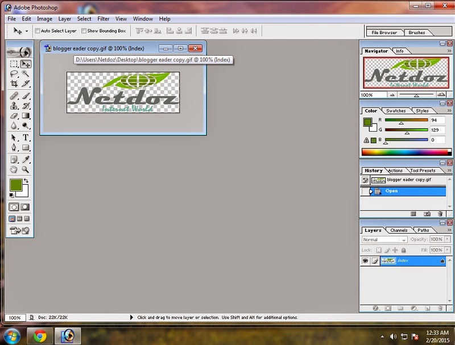Toggle visibility eye of Index layer
The height and width of the screenshot is (345, 455).
click(x=365, y=261)
